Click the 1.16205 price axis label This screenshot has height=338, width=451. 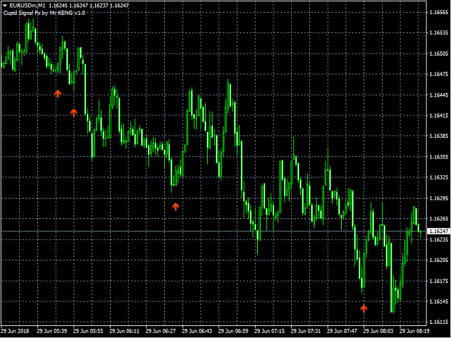click(x=438, y=260)
